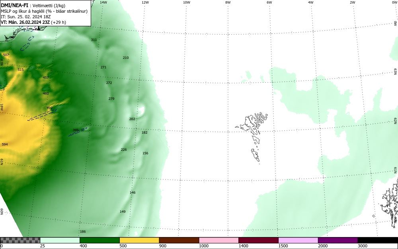Click the pink 1000–1400 legend swatch

click(219, 240)
